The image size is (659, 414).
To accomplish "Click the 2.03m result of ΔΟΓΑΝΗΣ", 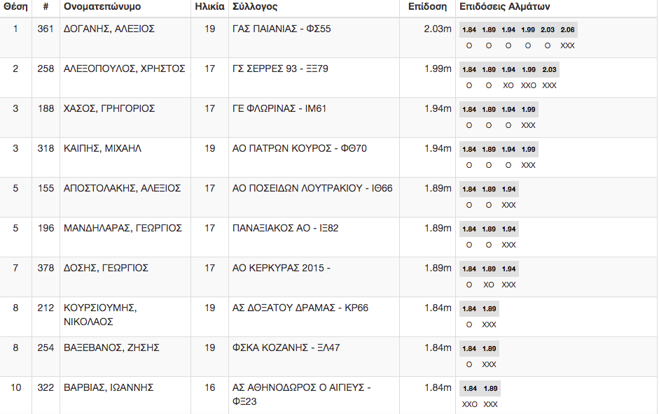I will pos(438,29).
